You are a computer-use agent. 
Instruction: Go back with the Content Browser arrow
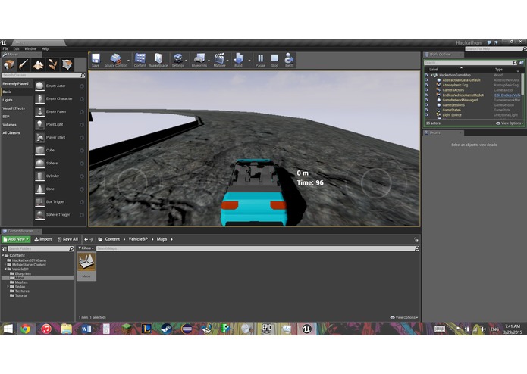click(x=86, y=239)
